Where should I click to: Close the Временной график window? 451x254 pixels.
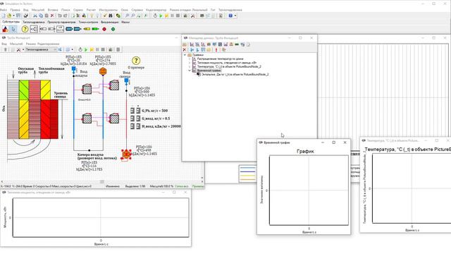345,143
